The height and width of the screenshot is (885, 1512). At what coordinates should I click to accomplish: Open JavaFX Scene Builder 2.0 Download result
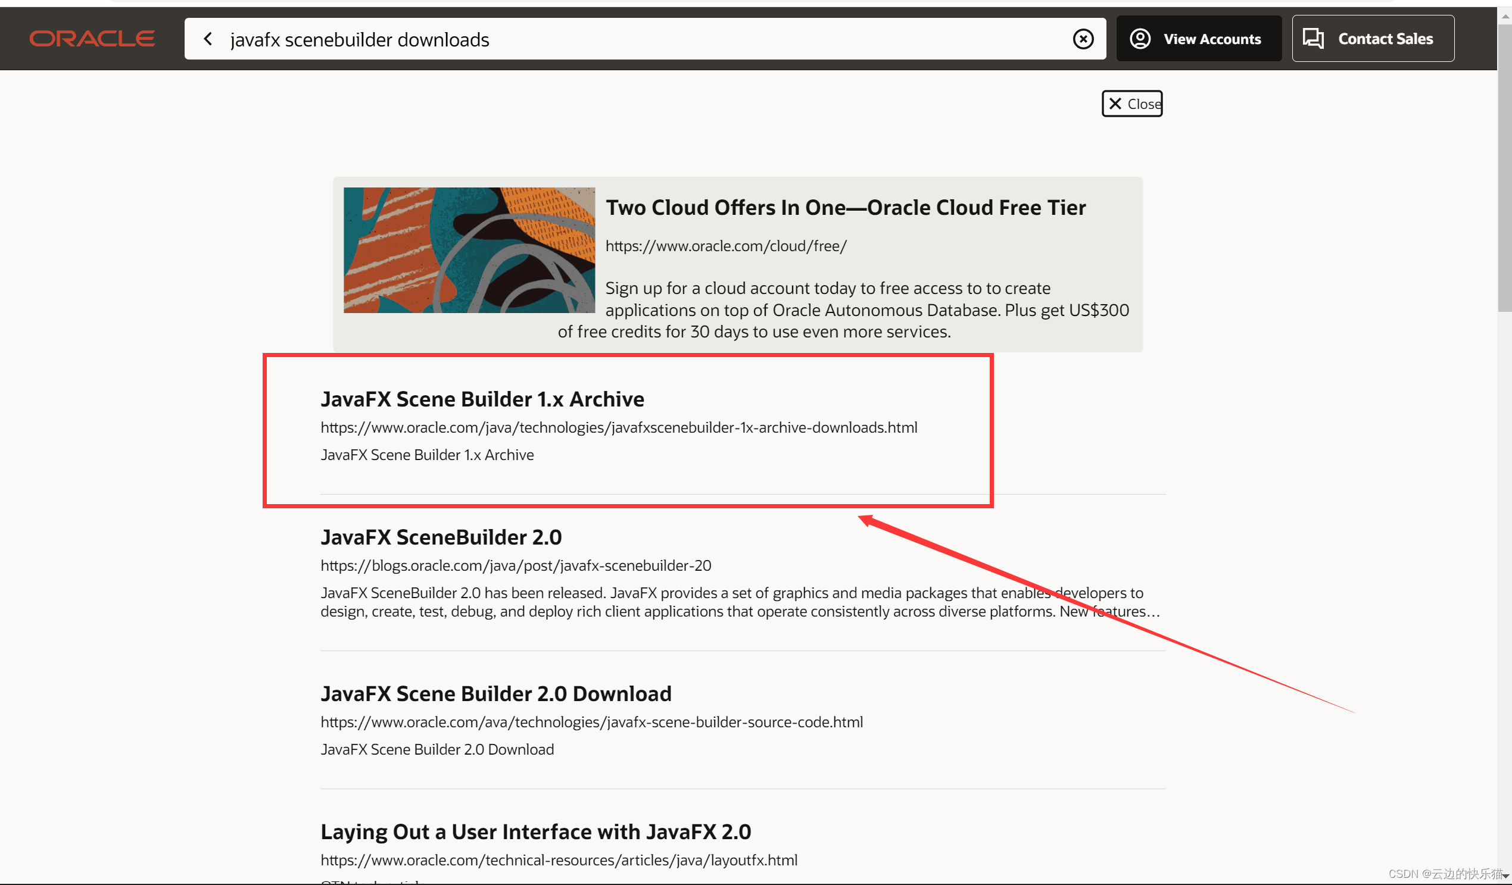coord(495,694)
